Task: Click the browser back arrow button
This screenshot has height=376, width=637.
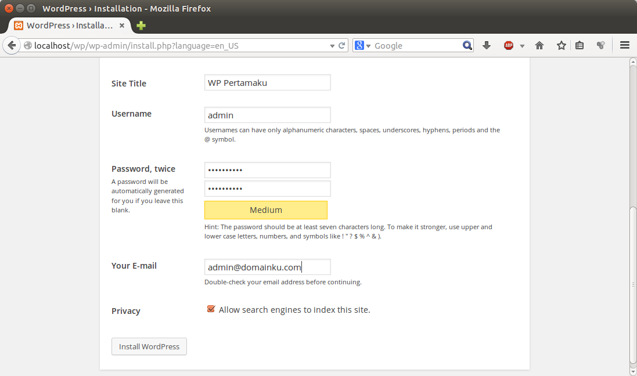Action: click(x=11, y=45)
